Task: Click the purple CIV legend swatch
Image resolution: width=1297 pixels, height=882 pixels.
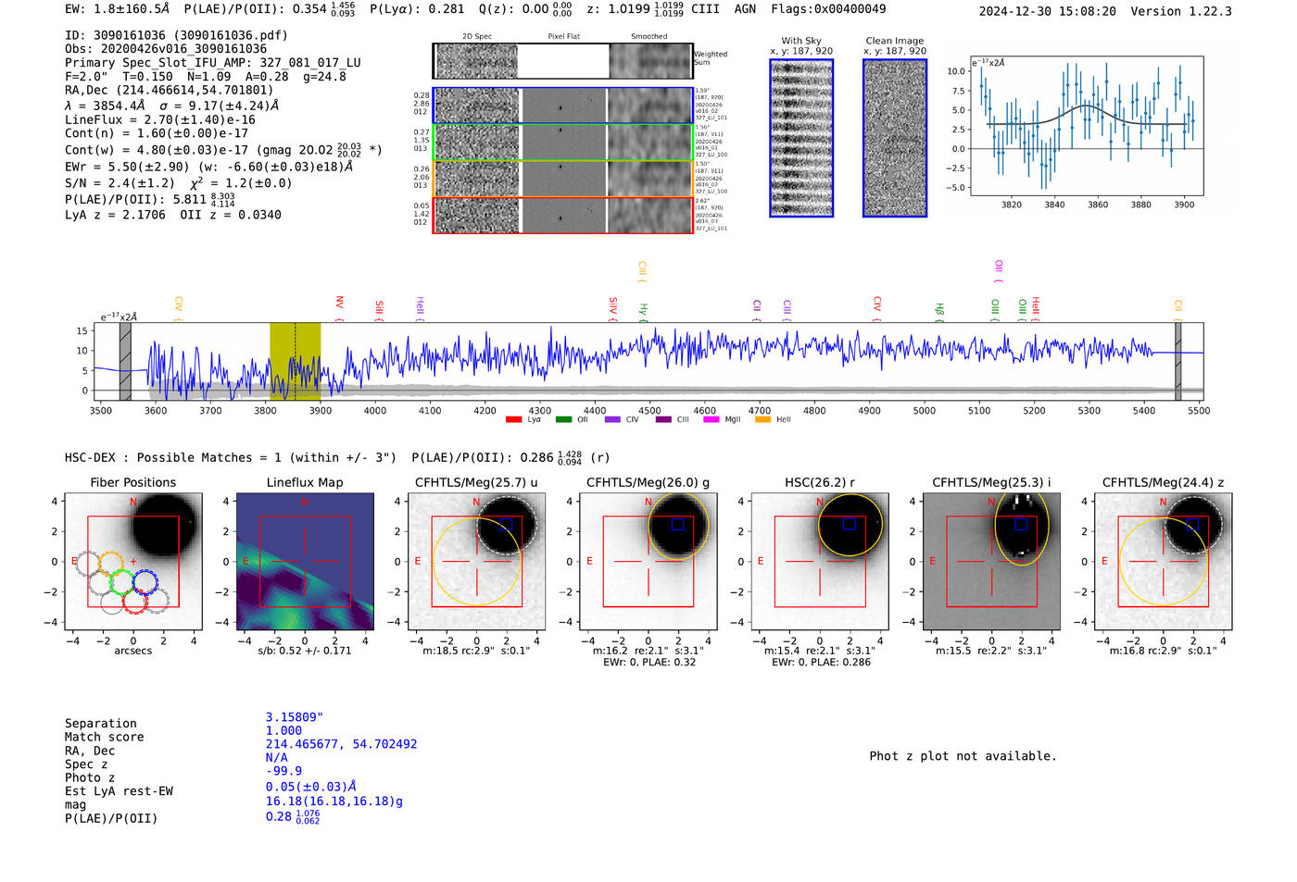Action: [x=612, y=420]
